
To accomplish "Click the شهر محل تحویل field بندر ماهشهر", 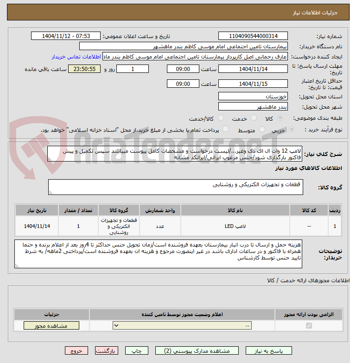I will pos(253,107).
